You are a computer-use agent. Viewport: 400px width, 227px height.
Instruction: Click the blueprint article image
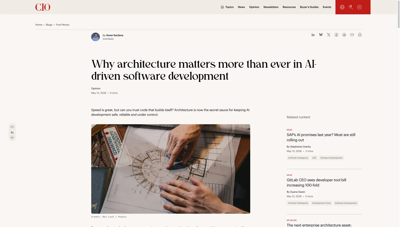pyautogui.click(x=170, y=169)
